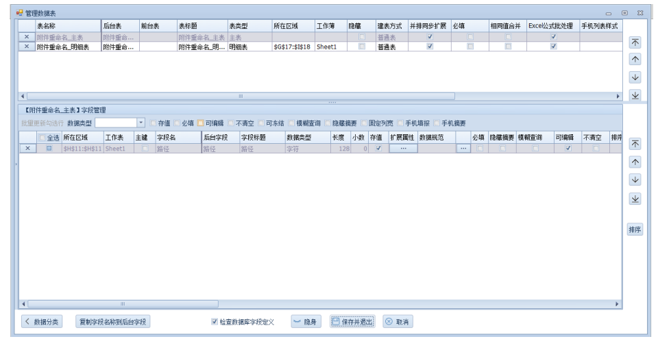The width and height of the screenshot is (658, 339).
Task: Move field to bottom in lower panel
Action: click(635, 198)
